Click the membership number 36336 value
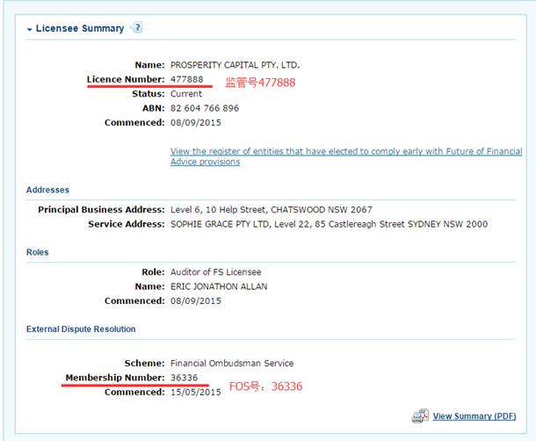The height and width of the screenshot is (441, 536). [x=184, y=378]
